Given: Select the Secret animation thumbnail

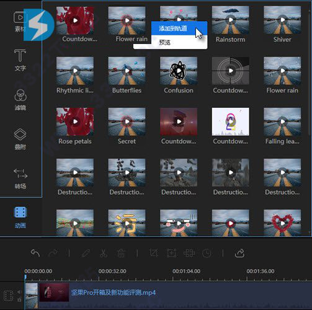Looking at the screenshot, I should click(x=127, y=122).
